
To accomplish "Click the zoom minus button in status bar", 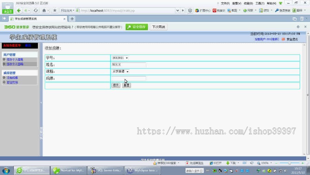I will coord(276,163).
